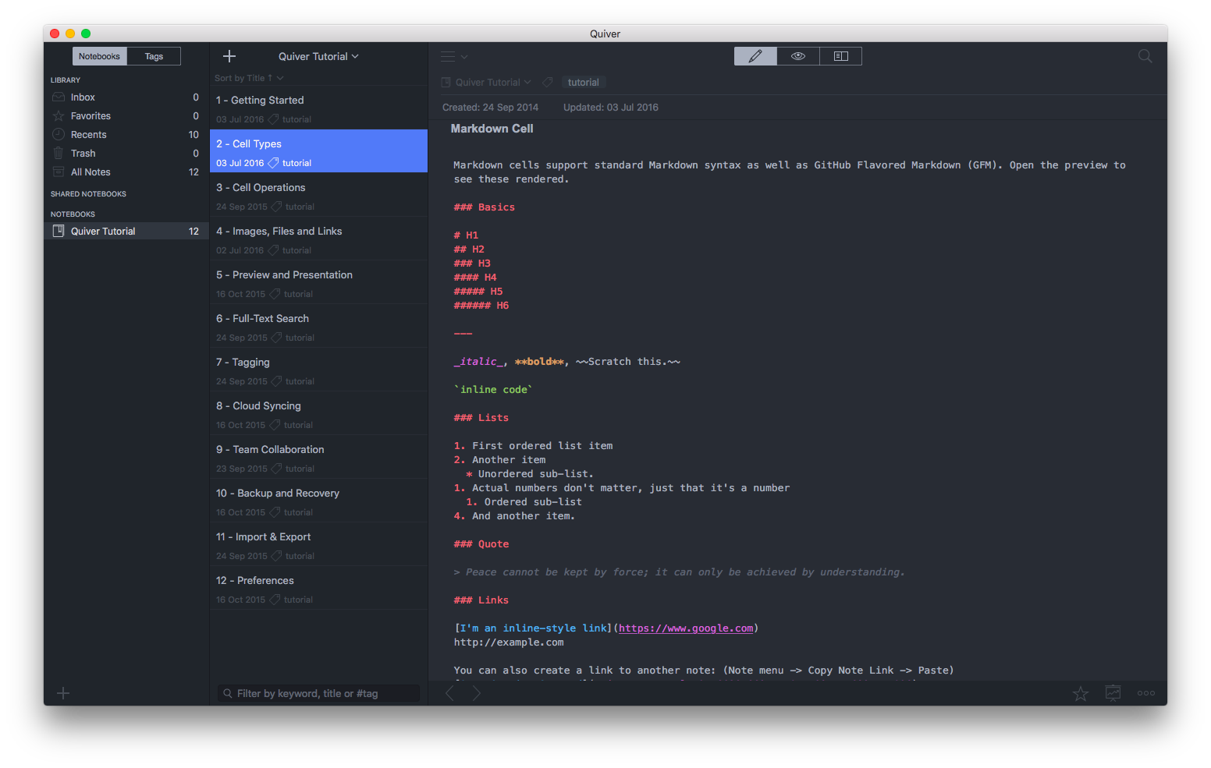
Task: Go back with the left arrow
Action: click(x=449, y=693)
